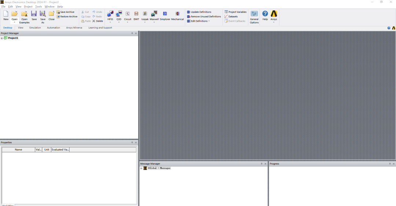Click the Help icon in ribbon
The width and height of the screenshot is (396, 206).
tap(265, 14)
